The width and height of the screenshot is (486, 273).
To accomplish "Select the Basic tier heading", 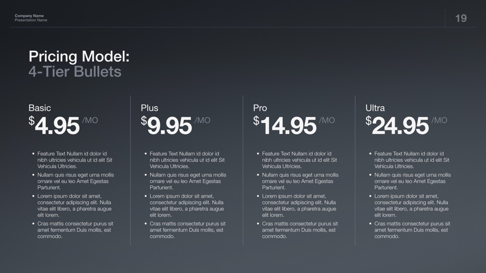I will coord(39,108).
